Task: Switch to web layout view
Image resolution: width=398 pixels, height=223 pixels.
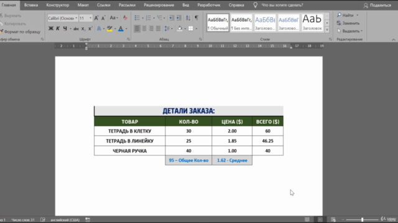Action: 333,219
